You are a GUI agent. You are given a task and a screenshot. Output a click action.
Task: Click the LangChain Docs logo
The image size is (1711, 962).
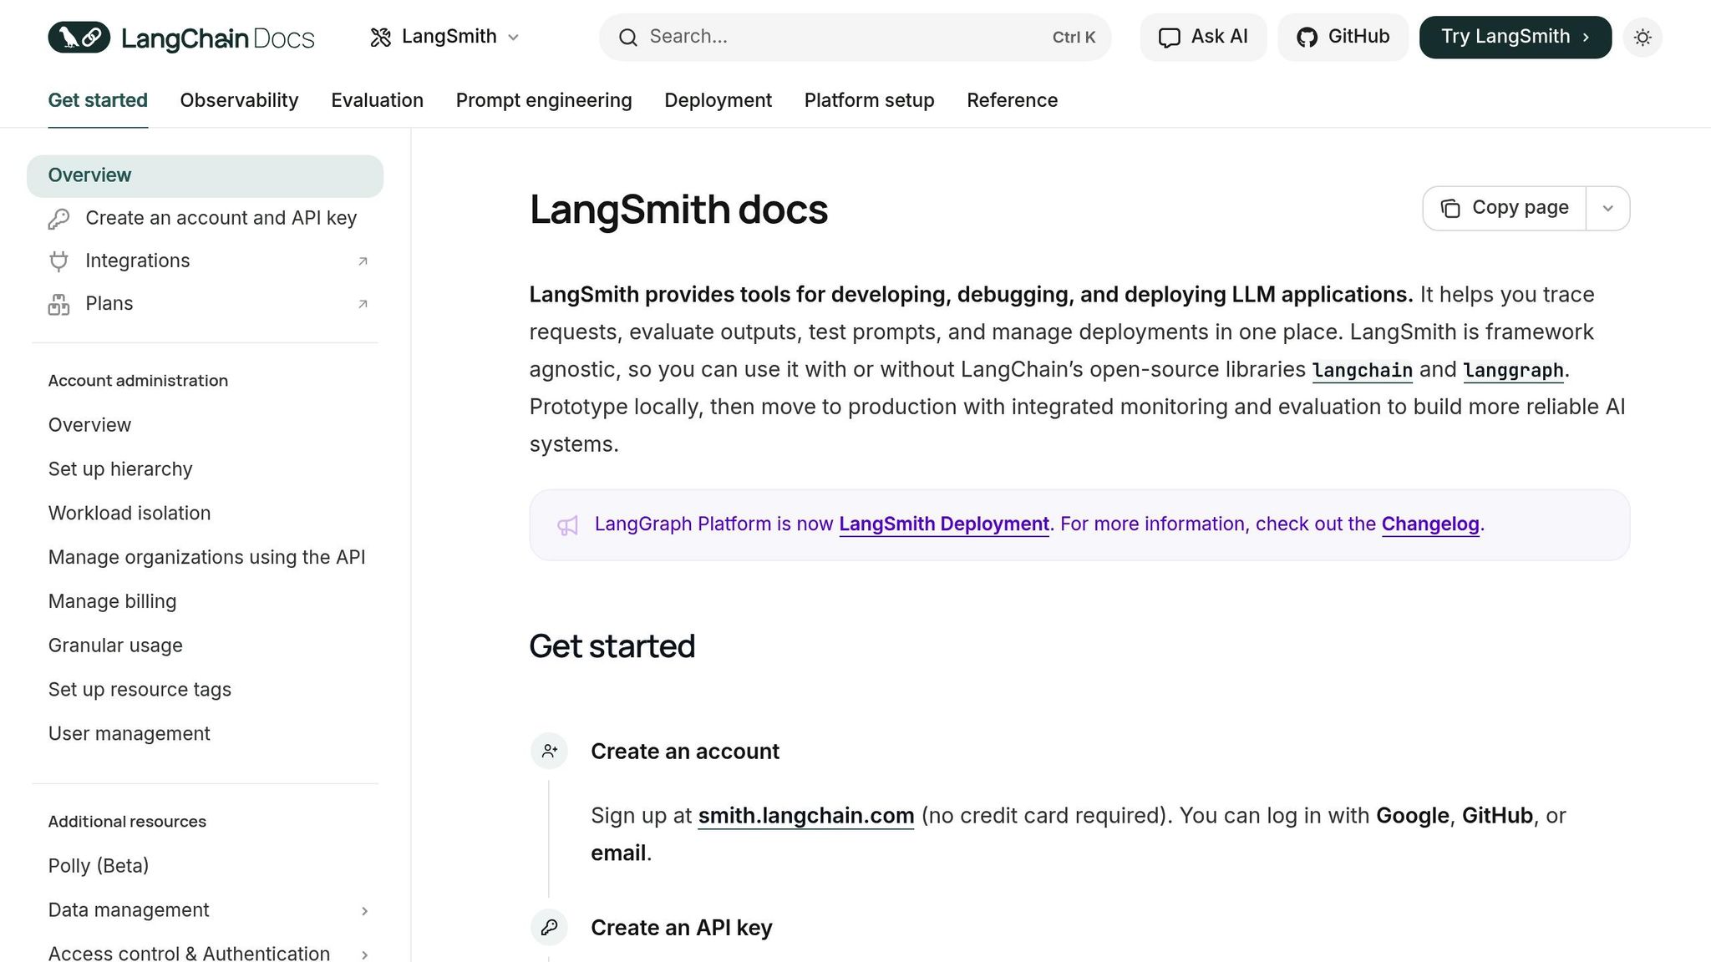click(x=180, y=37)
